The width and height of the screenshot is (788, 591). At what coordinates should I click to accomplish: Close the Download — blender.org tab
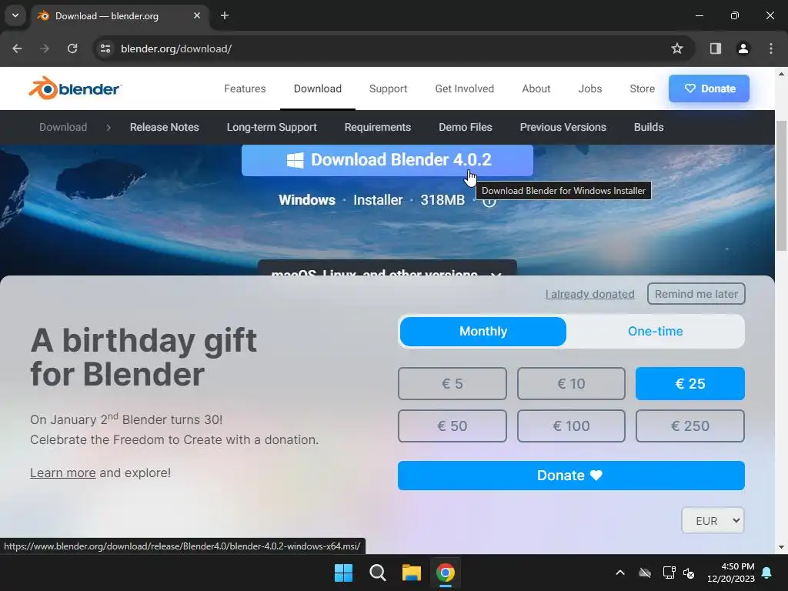(197, 15)
